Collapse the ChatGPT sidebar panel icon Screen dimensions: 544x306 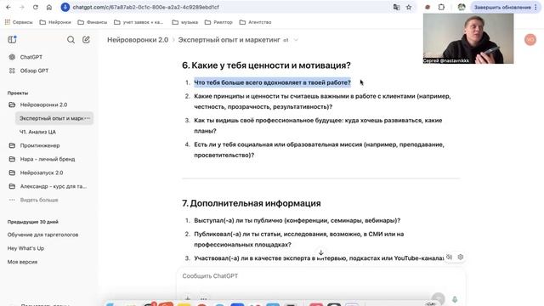[12, 40]
